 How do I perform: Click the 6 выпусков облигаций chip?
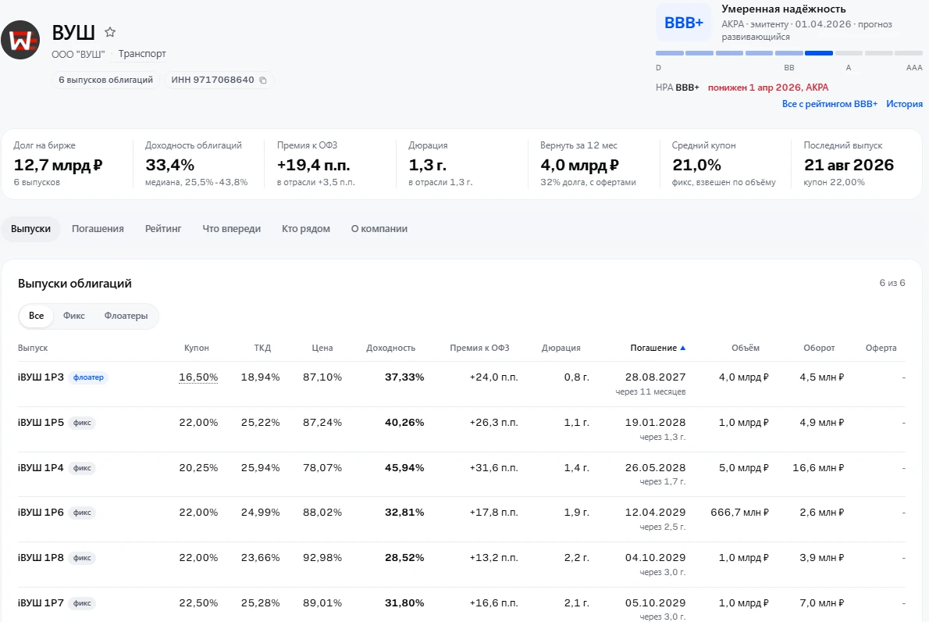[x=105, y=80]
